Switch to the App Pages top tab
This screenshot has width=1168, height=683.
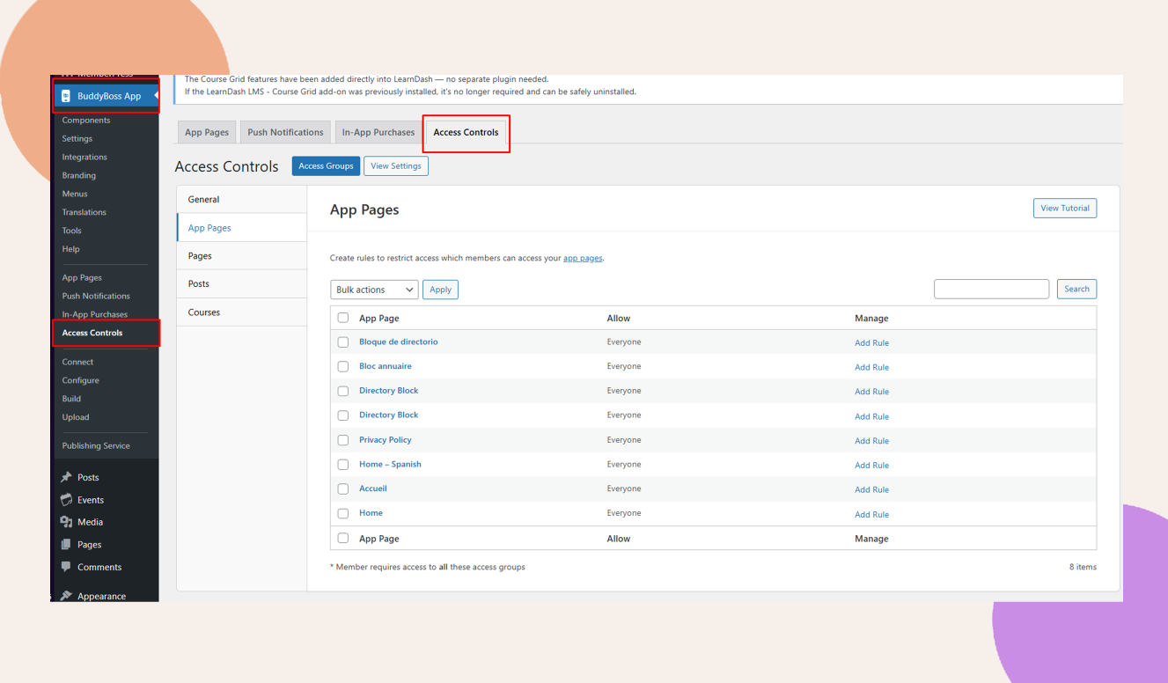[x=207, y=132]
